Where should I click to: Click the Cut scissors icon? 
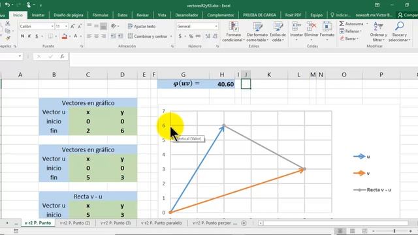8,23
